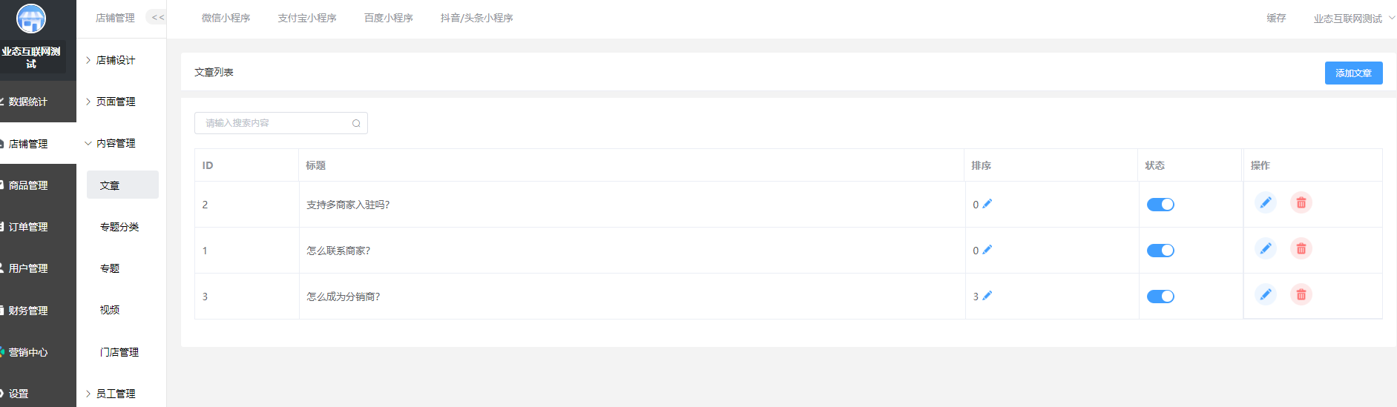Disable status switch for '怎么成为分销商?'
The width and height of the screenshot is (1397, 407).
(1160, 297)
